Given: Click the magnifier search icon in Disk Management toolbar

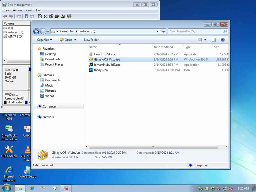Looking at the screenshot, I should pos(63,16).
